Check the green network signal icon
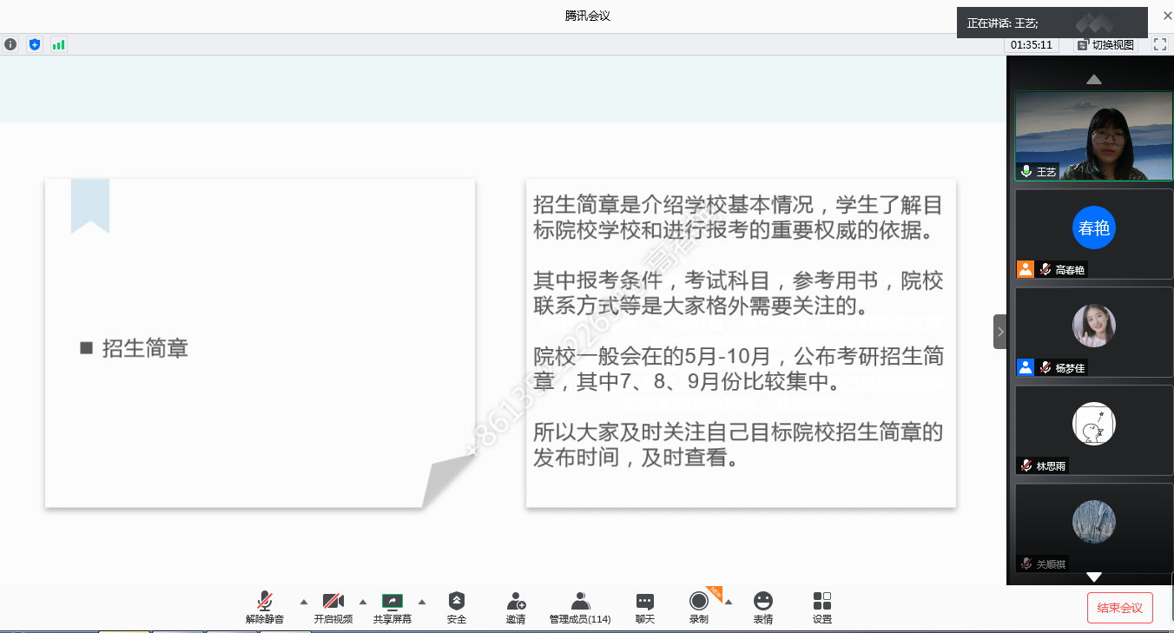 pos(58,44)
